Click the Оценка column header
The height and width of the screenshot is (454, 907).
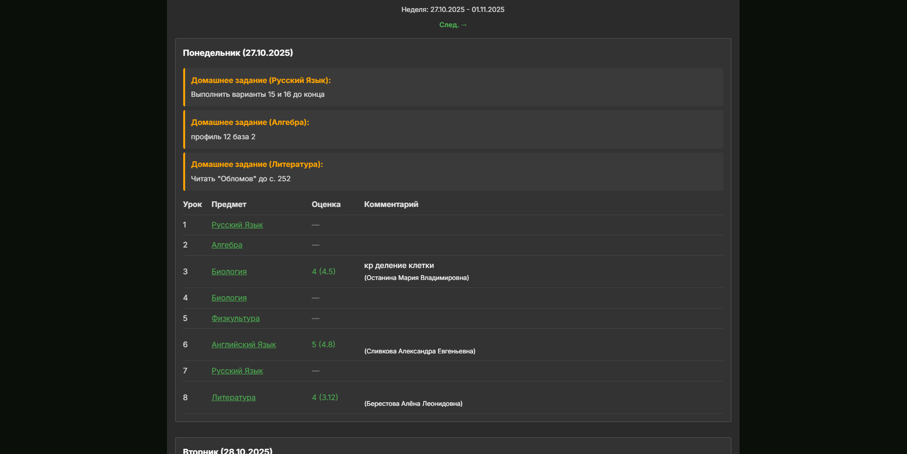(326, 204)
